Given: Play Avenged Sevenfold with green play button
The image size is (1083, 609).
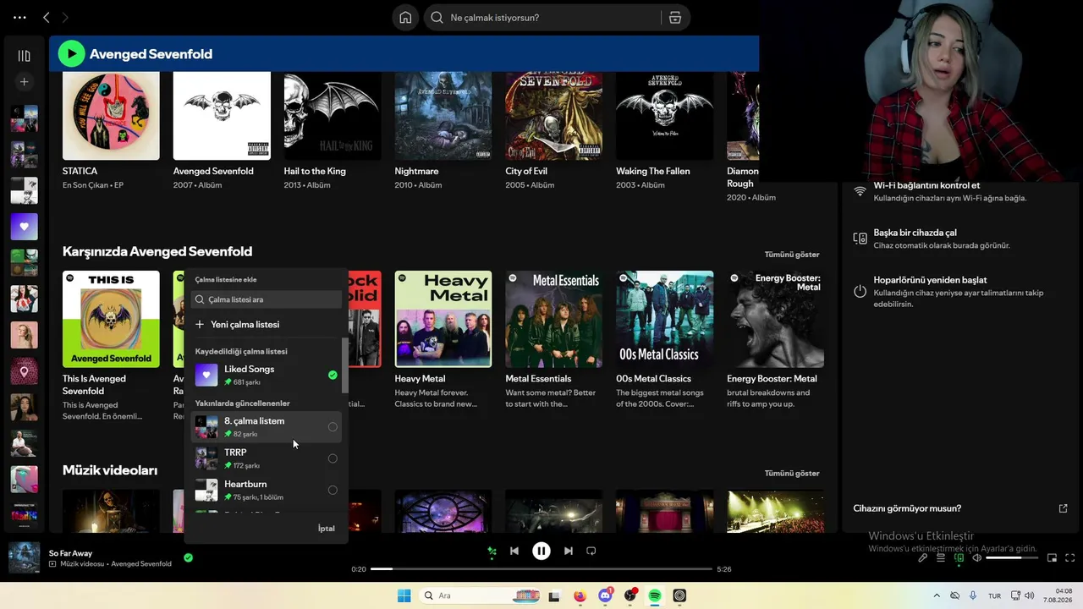Looking at the screenshot, I should [x=71, y=54].
